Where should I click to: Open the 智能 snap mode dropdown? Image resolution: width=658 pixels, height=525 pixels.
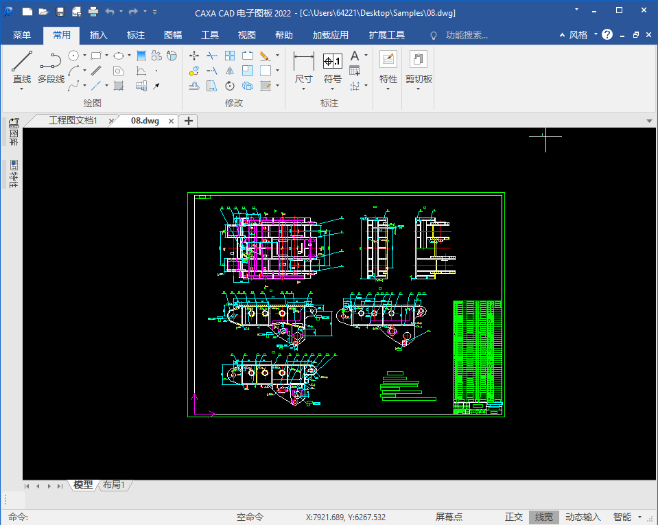[x=640, y=517]
